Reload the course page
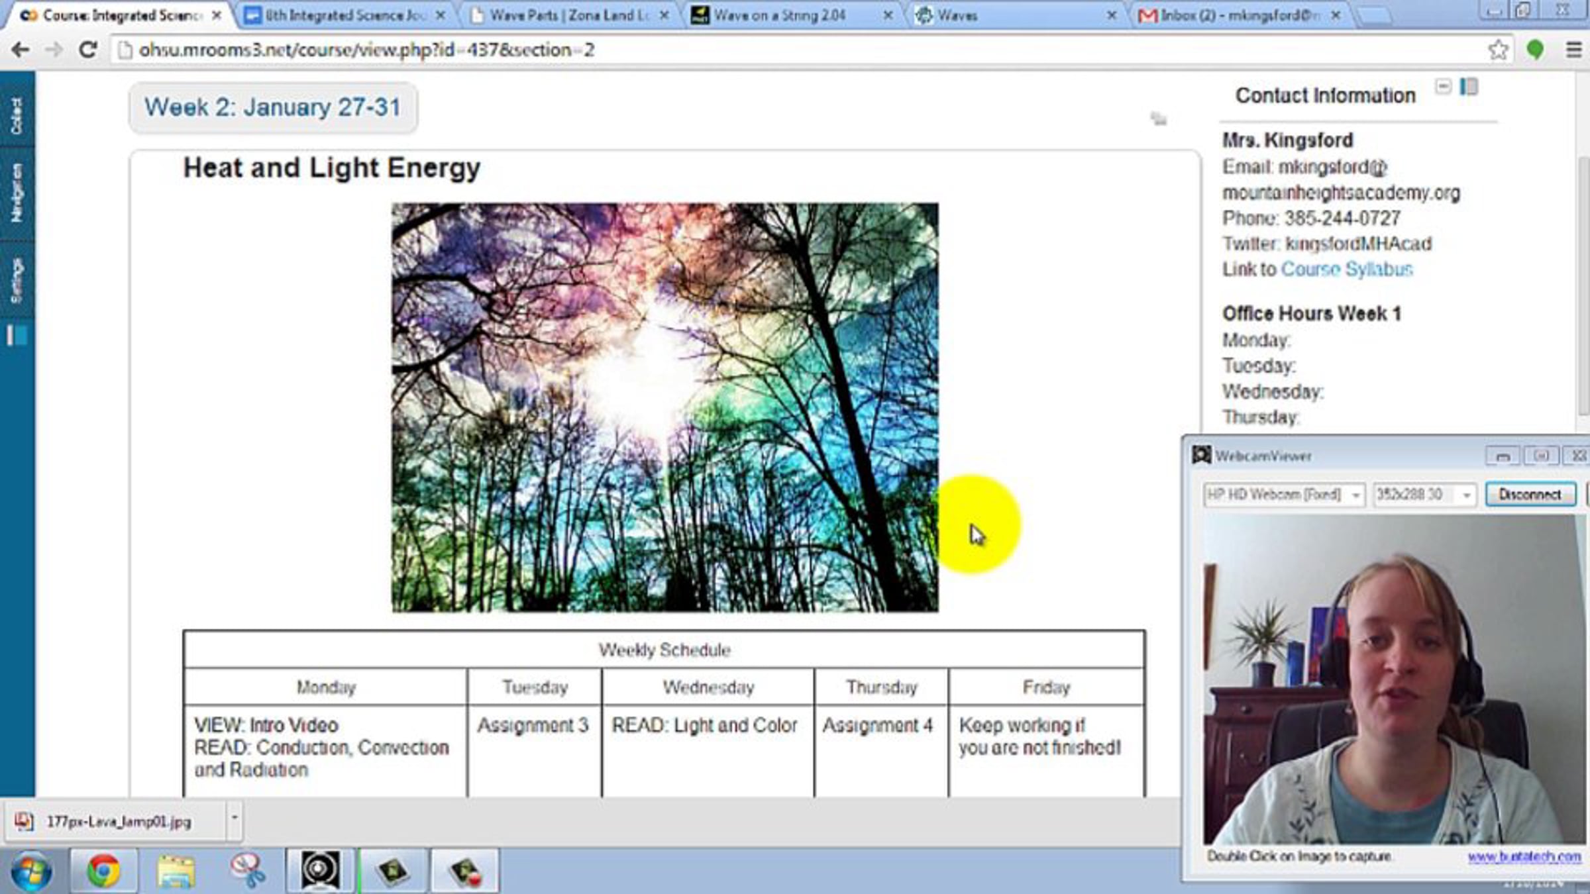The width and height of the screenshot is (1590, 894). point(87,50)
